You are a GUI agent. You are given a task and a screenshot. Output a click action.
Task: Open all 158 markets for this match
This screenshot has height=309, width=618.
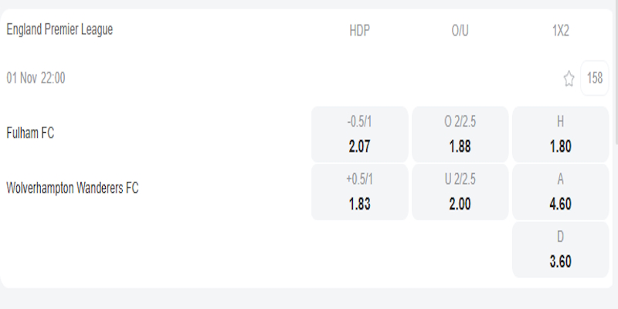coord(595,78)
